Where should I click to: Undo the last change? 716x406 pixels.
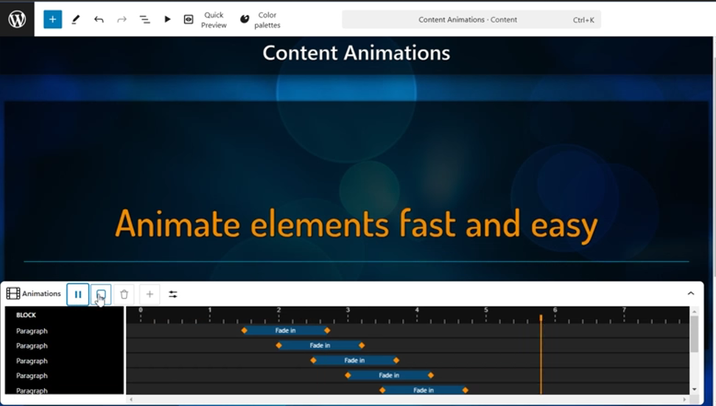tap(99, 19)
